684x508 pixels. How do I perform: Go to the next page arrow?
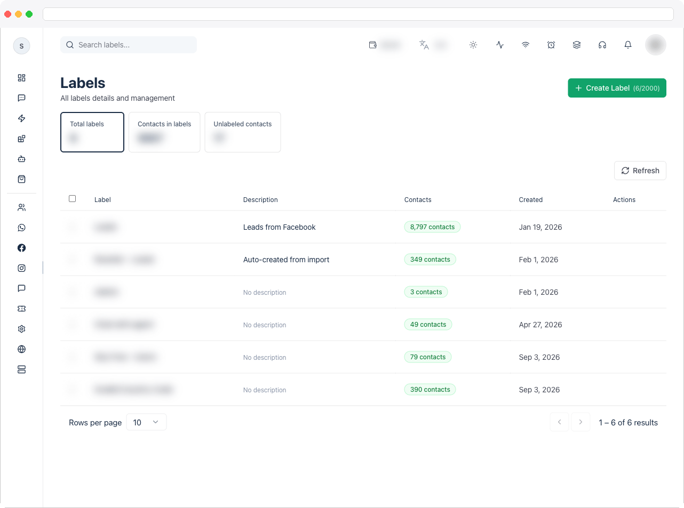click(x=580, y=422)
